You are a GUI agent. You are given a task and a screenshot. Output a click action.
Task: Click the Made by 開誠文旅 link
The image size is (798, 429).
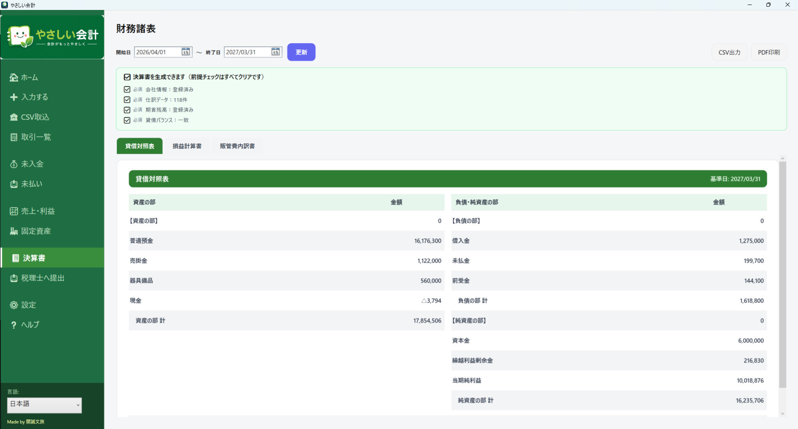pyautogui.click(x=26, y=422)
